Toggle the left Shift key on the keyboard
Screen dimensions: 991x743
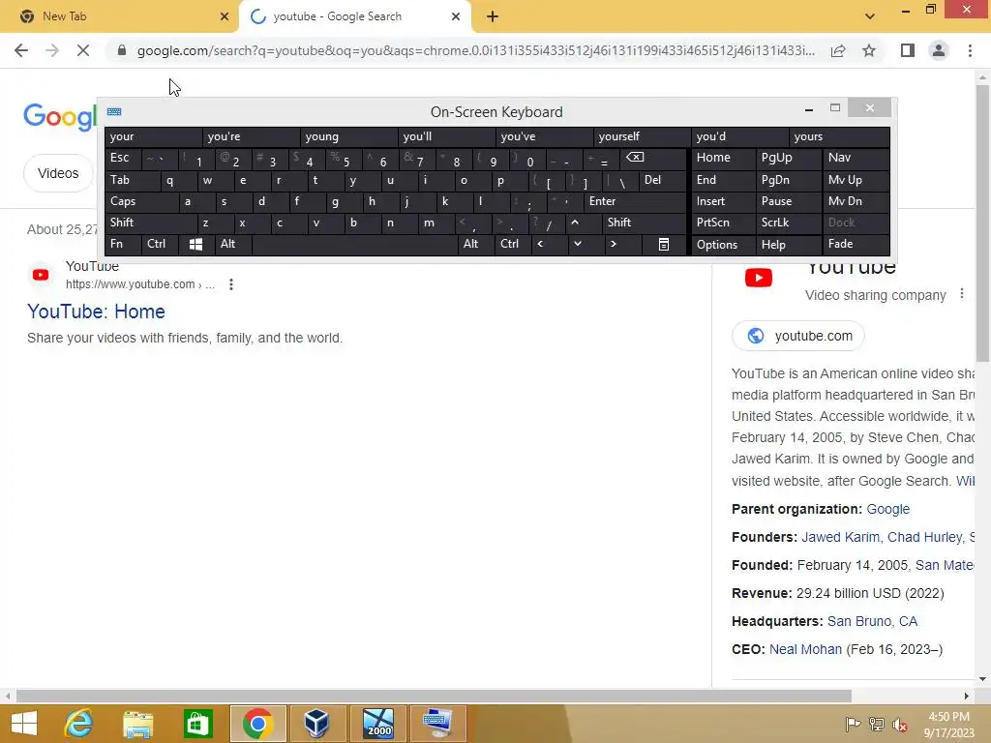(151, 223)
